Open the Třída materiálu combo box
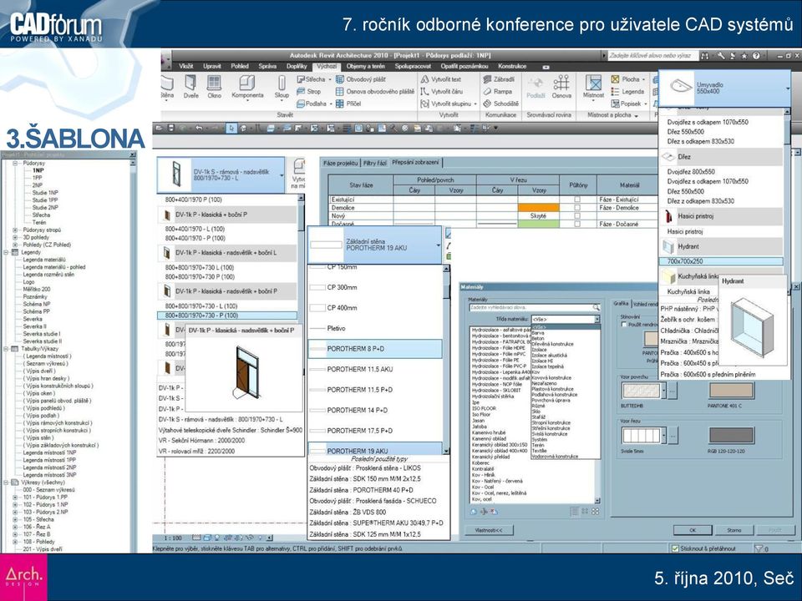802x601 pixels. (x=566, y=319)
